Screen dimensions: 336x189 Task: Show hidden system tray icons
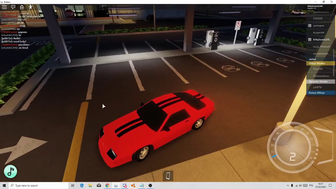(x=288, y=186)
